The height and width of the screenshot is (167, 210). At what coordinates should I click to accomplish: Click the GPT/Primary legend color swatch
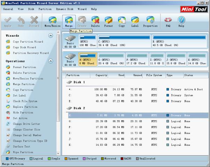7,159
